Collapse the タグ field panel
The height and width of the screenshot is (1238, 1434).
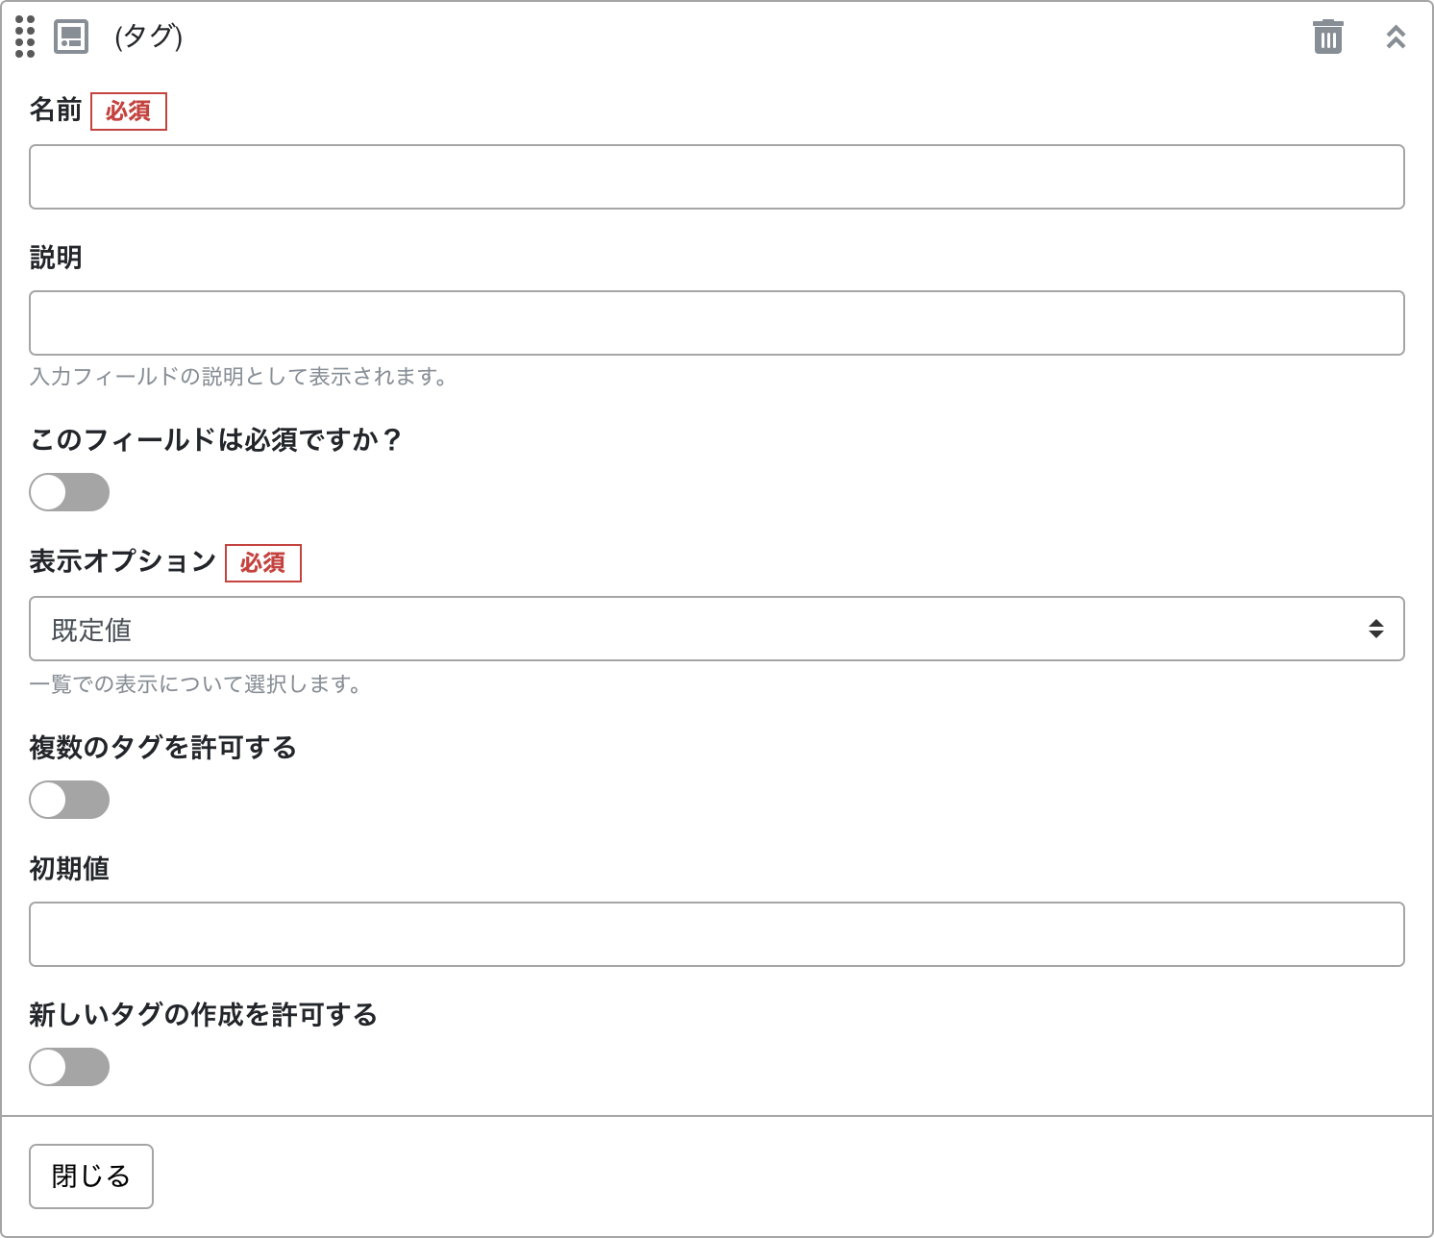(x=1396, y=37)
